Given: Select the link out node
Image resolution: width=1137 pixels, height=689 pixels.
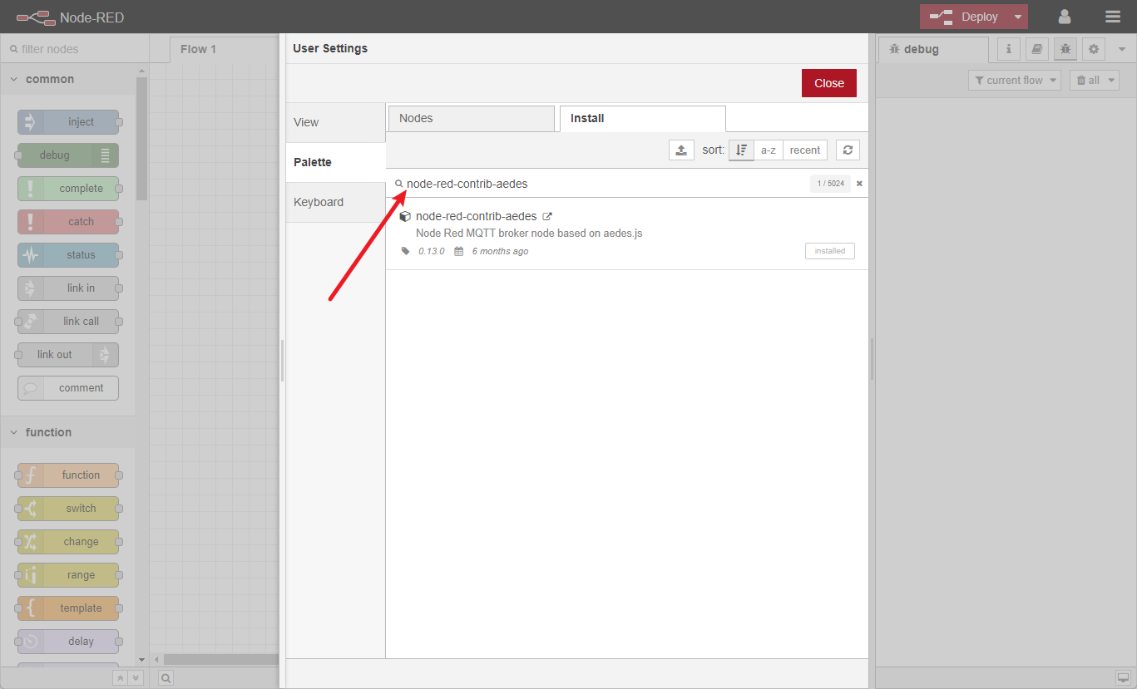Looking at the screenshot, I should [x=68, y=355].
